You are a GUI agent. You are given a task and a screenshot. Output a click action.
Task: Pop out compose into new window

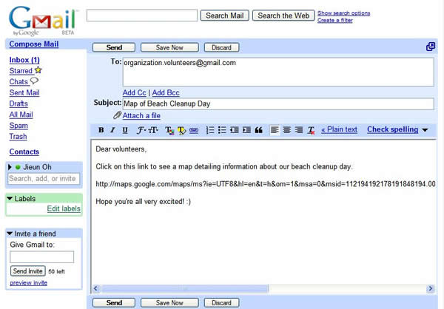[x=431, y=47]
